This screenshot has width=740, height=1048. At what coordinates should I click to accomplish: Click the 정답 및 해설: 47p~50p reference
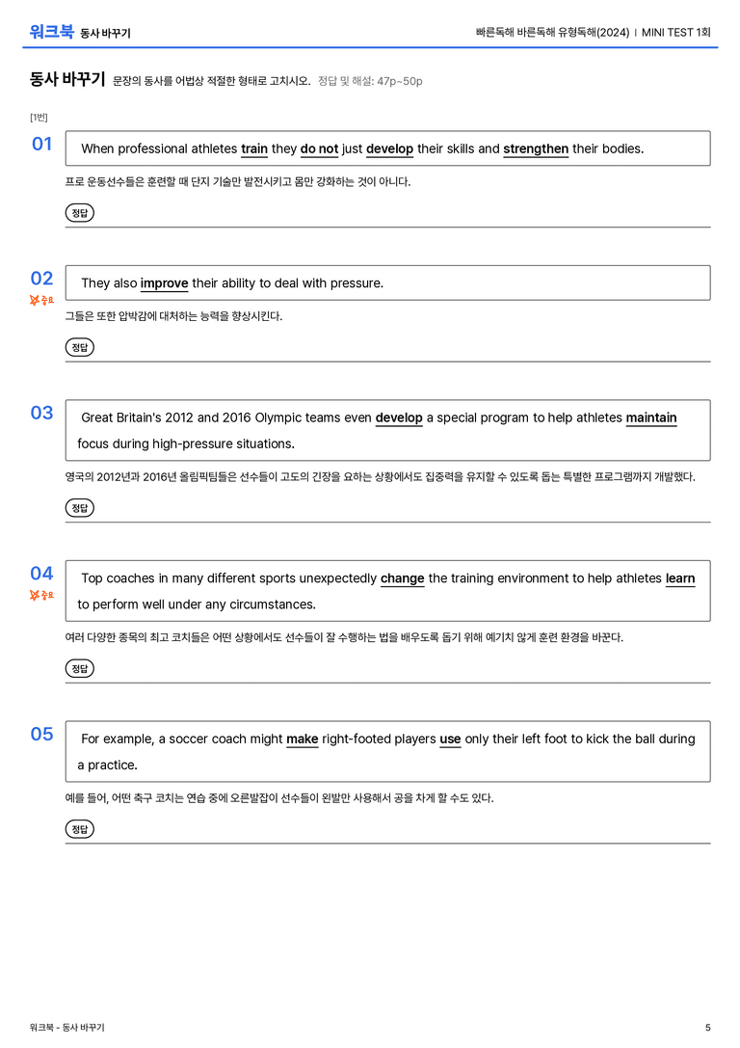point(370,81)
